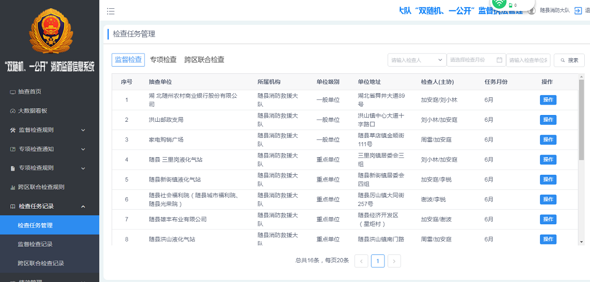Click 抽查单位 column header
This screenshot has height=282, width=590.
tap(160, 82)
